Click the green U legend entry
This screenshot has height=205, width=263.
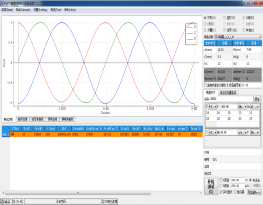(191, 27)
